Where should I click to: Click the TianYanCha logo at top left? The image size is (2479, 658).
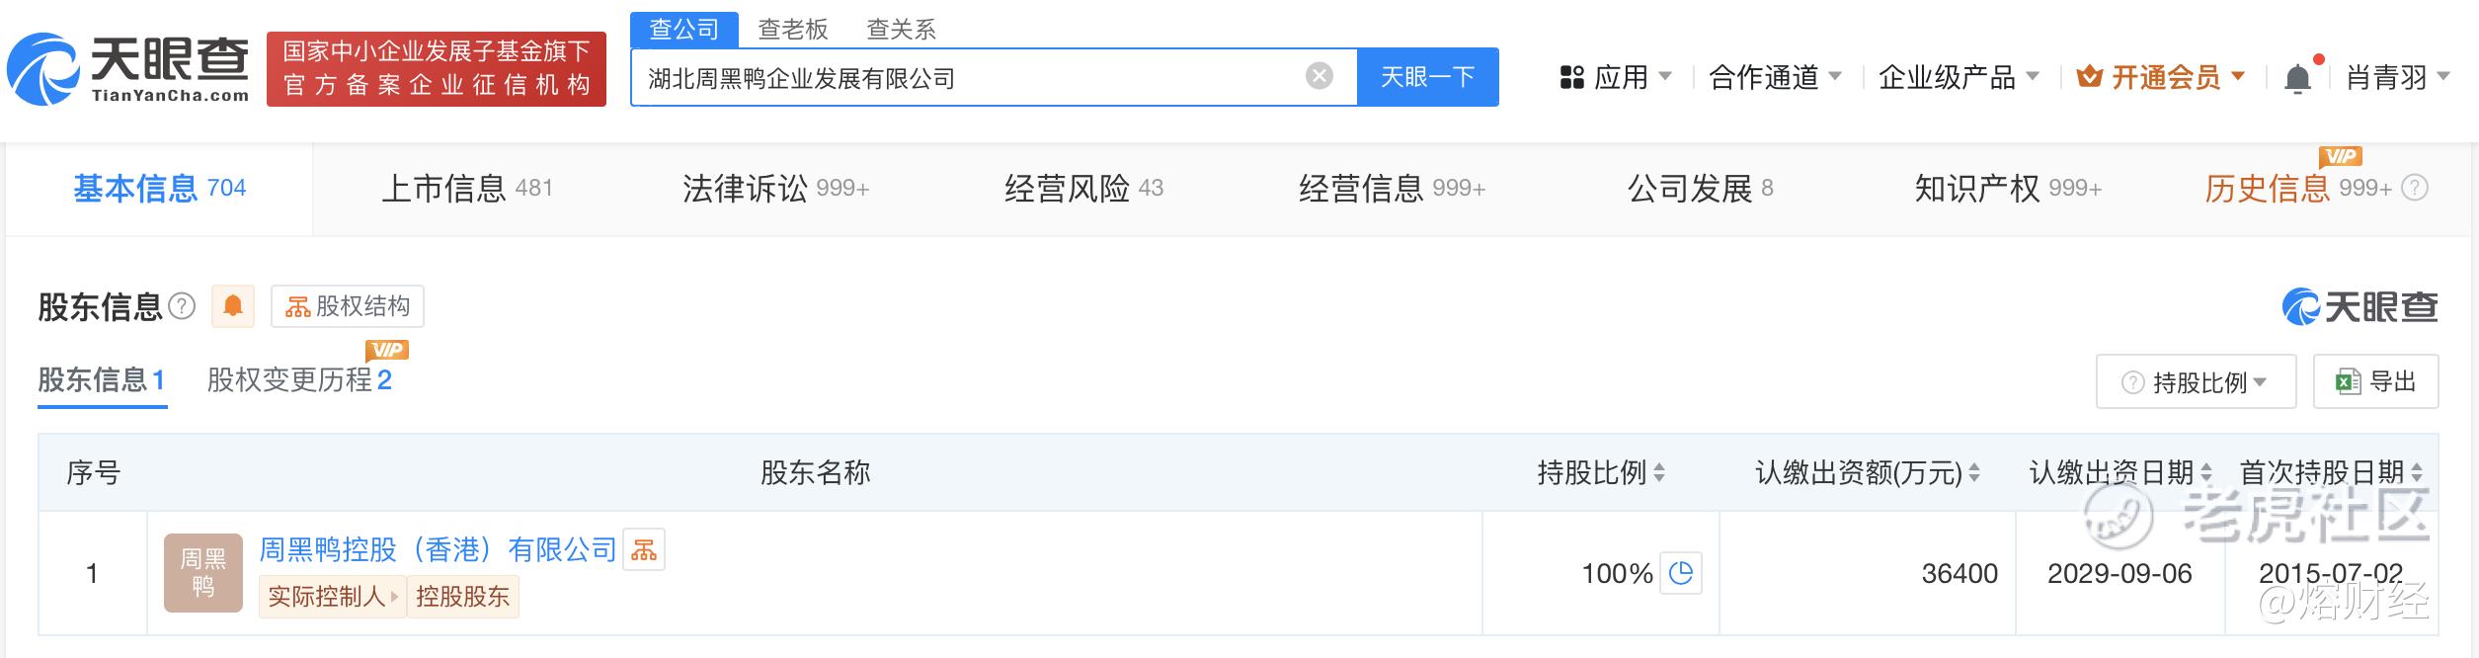tap(128, 68)
